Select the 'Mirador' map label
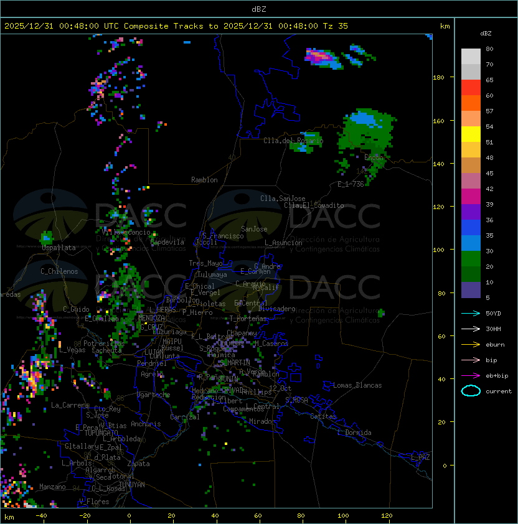518x524 pixels. click(262, 421)
